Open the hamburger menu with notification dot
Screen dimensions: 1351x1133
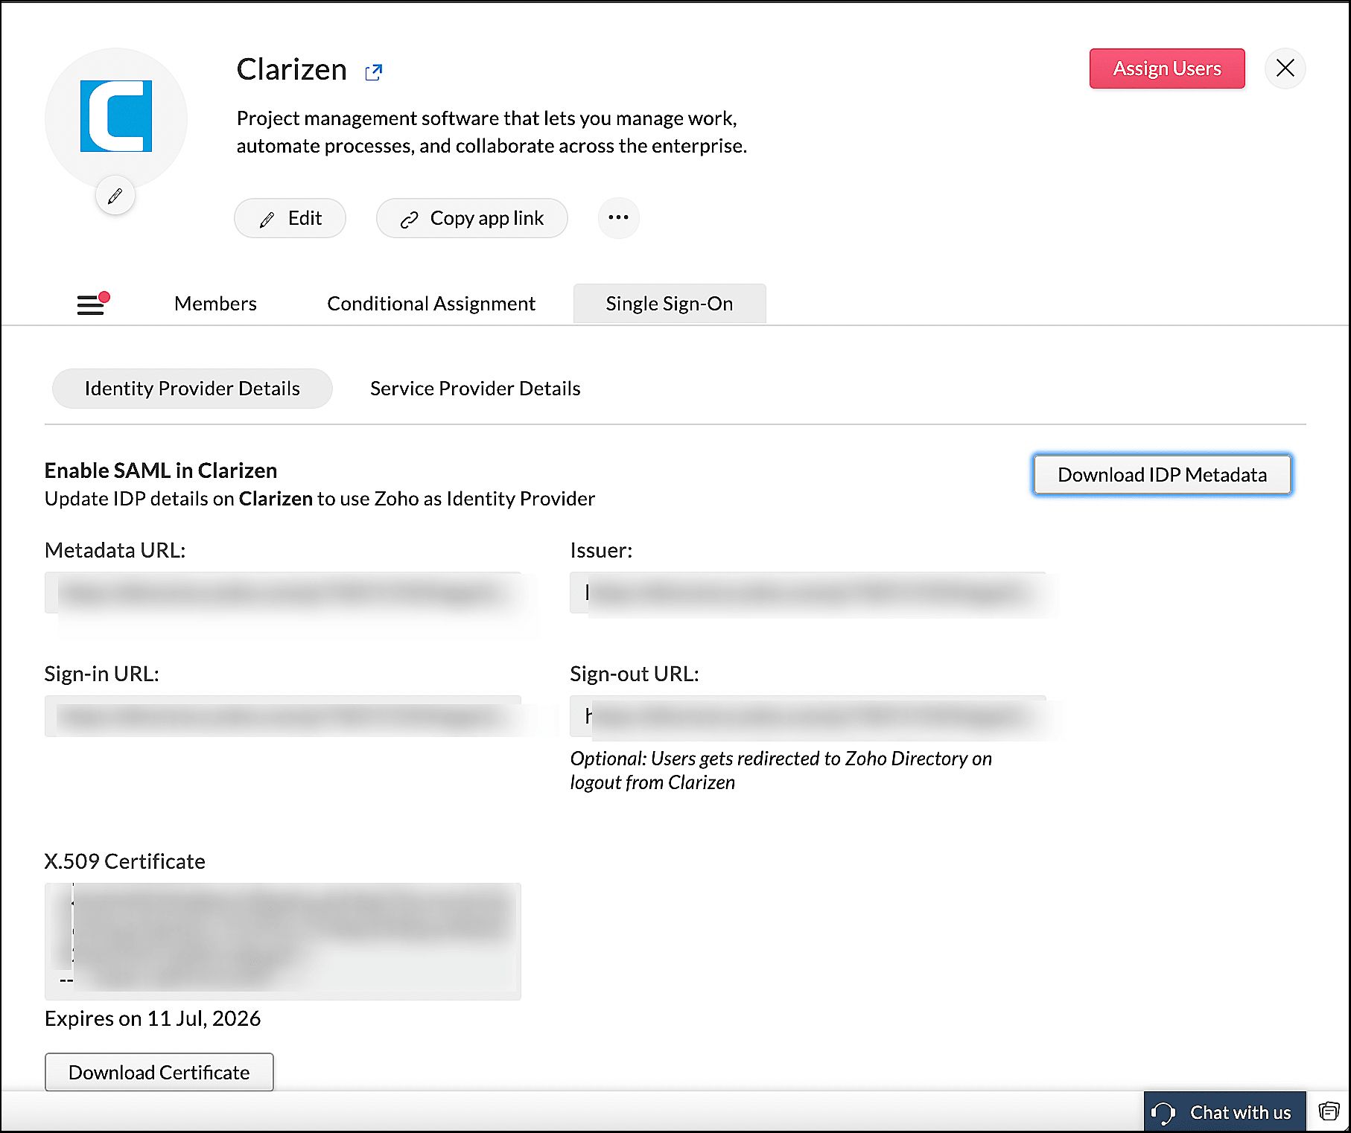tap(92, 303)
